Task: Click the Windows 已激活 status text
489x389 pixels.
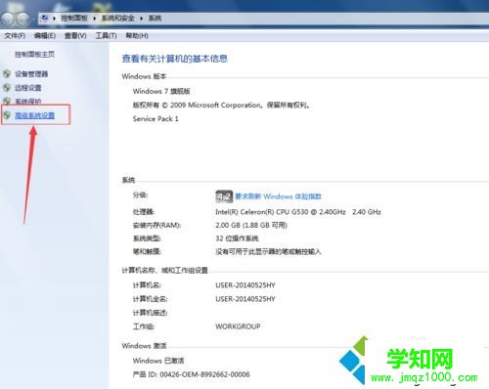Action: [x=158, y=361]
